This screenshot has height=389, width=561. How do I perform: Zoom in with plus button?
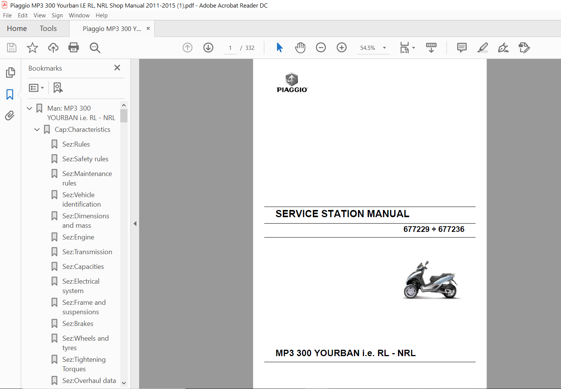(342, 48)
